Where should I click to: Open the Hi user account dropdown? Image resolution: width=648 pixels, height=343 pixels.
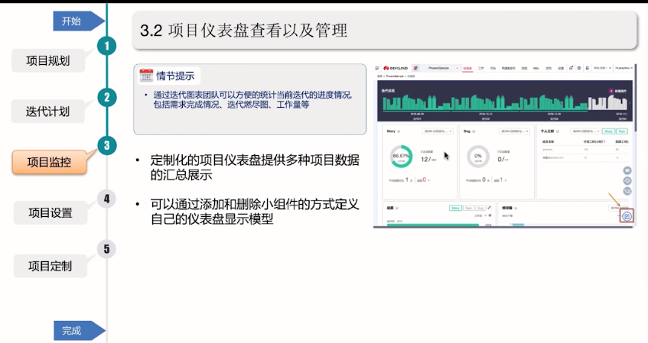pos(624,68)
